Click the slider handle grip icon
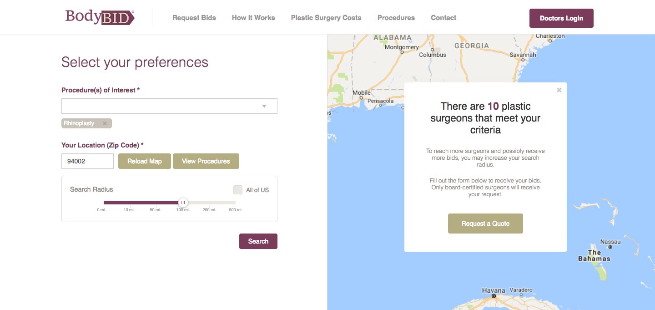This screenshot has width=655, height=310. click(x=183, y=203)
